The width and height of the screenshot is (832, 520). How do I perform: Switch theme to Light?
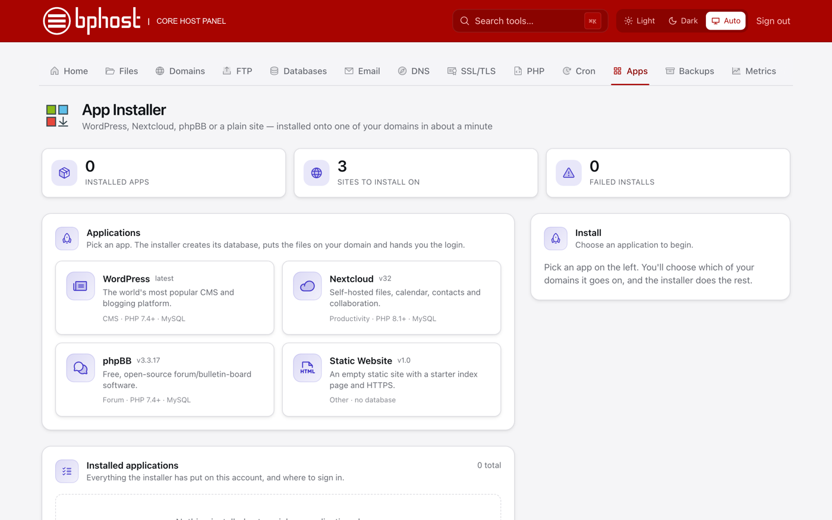pos(639,21)
